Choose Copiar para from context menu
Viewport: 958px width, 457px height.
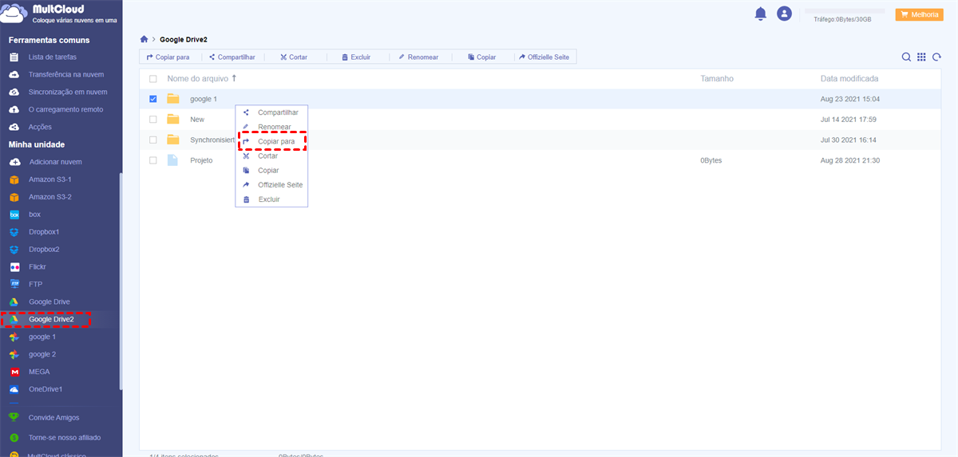coord(272,141)
